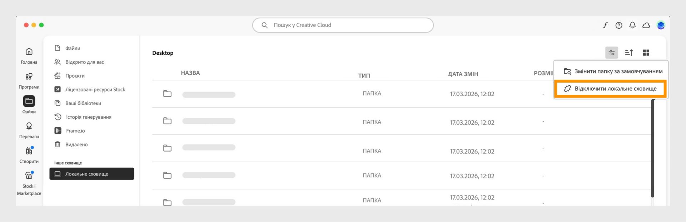Select Локальне сховище storage item

click(x=92, y=174)
